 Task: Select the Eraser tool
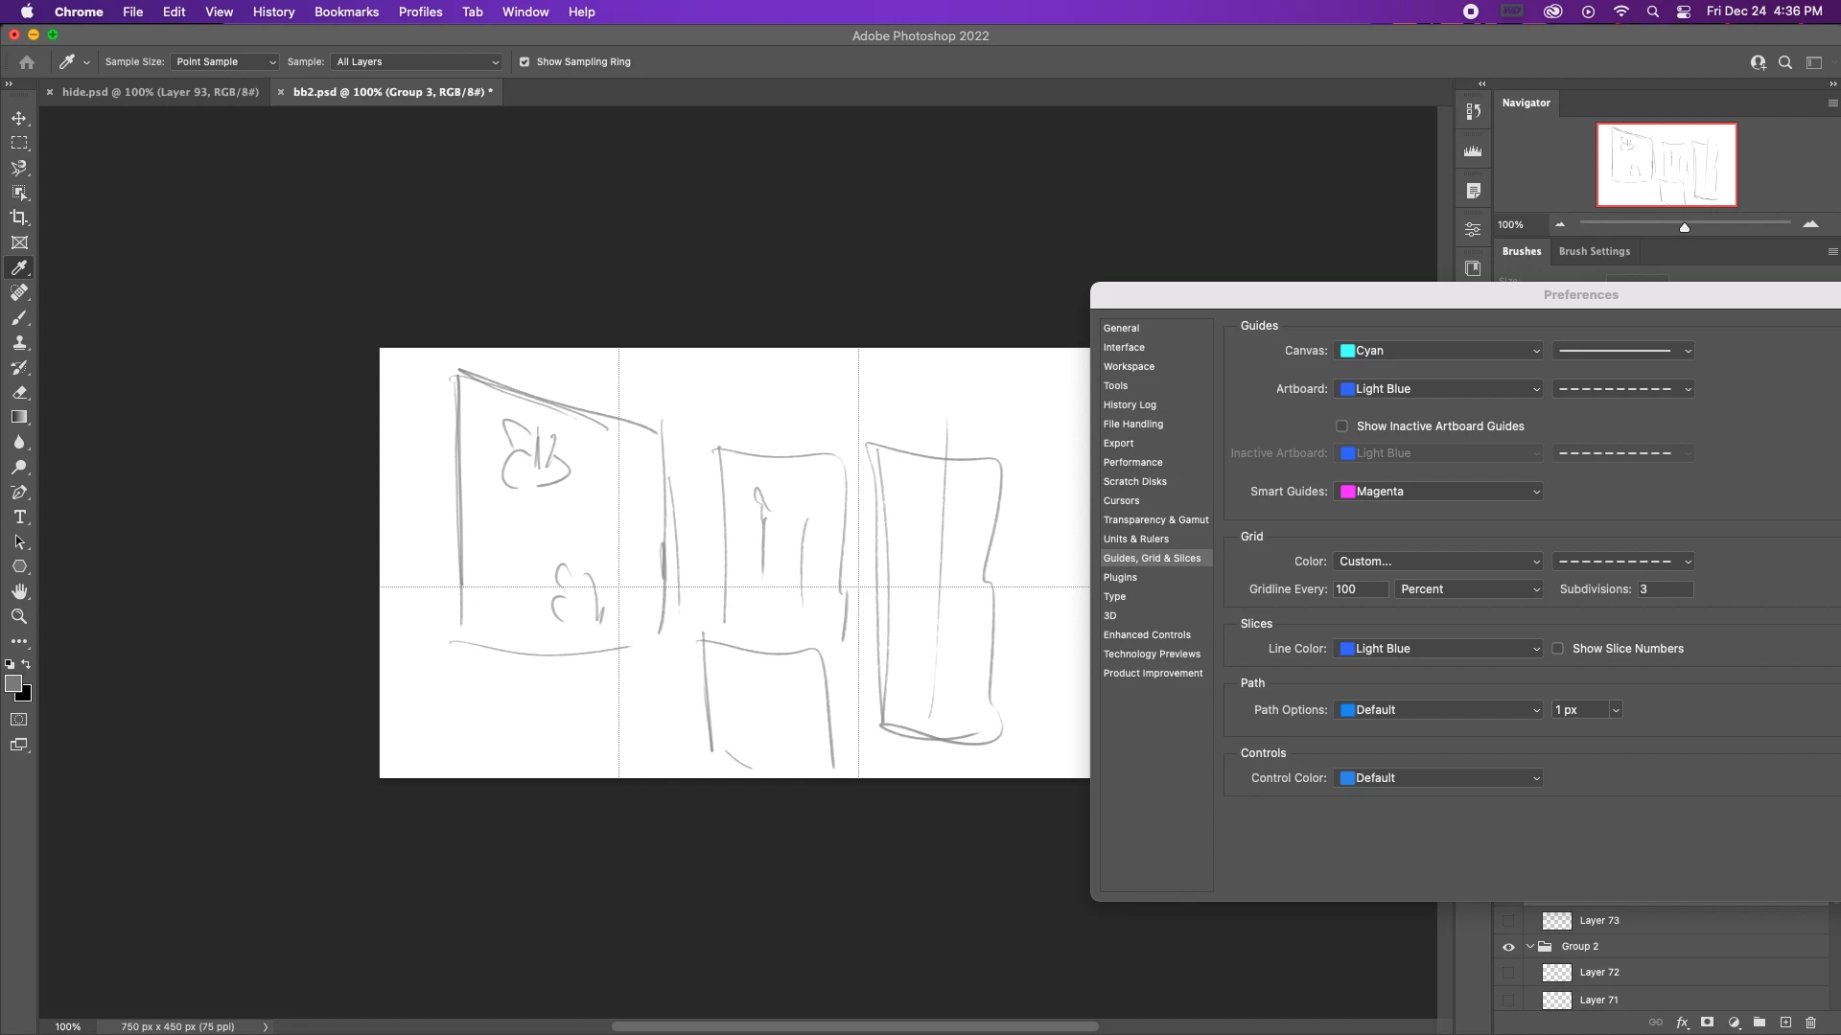click(19, 393)
